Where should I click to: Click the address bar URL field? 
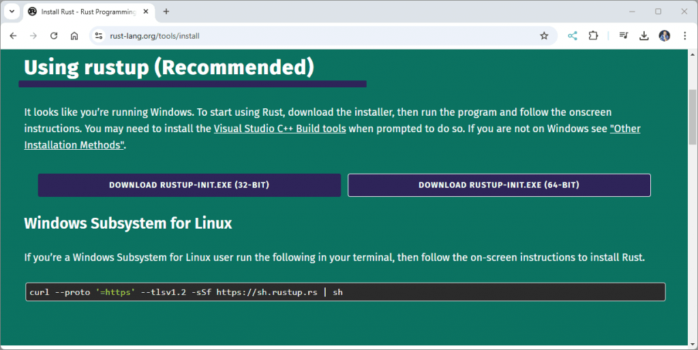coord(307,36)
